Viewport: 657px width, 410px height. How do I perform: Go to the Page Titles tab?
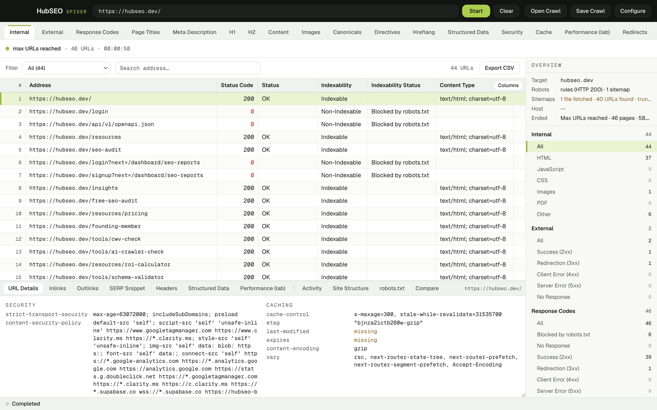pyautogui.click(x=146, y=32)
